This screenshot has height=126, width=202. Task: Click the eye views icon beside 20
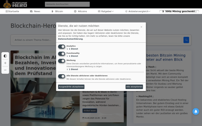coord(103,118)
